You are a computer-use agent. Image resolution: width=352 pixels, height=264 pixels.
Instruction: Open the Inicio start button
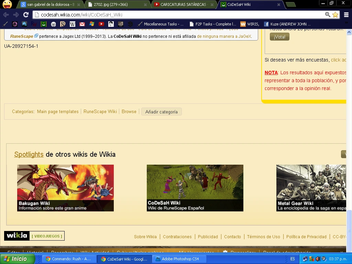17,259
